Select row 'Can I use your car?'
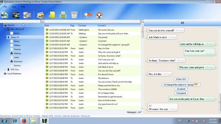This screenshot has width=221, height=124. coord(93,60)
